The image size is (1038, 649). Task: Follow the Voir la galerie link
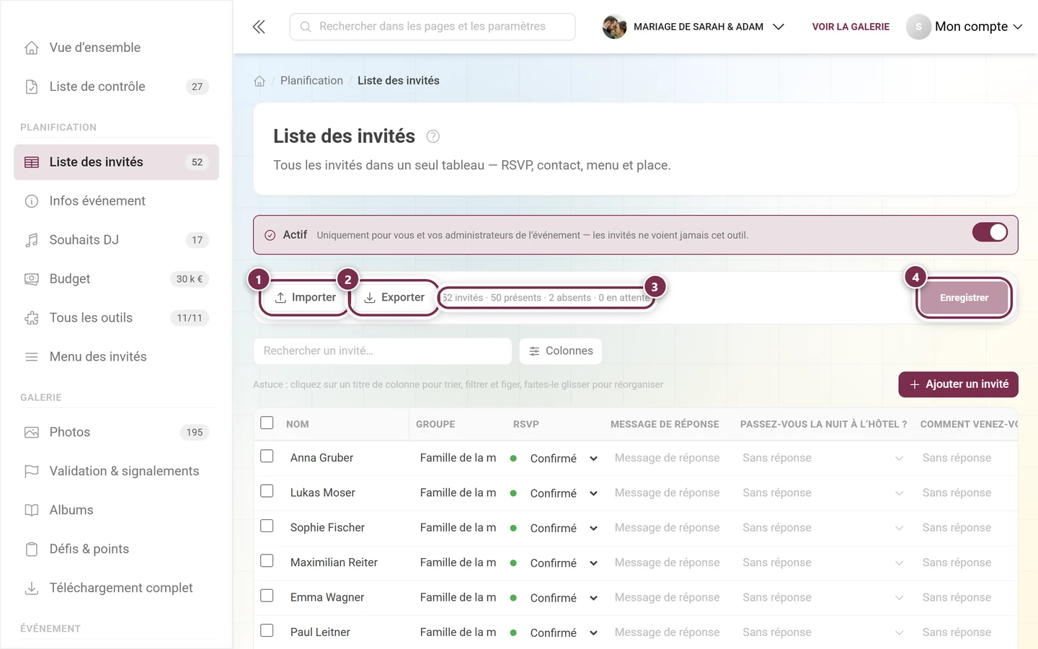coord(851,27)
